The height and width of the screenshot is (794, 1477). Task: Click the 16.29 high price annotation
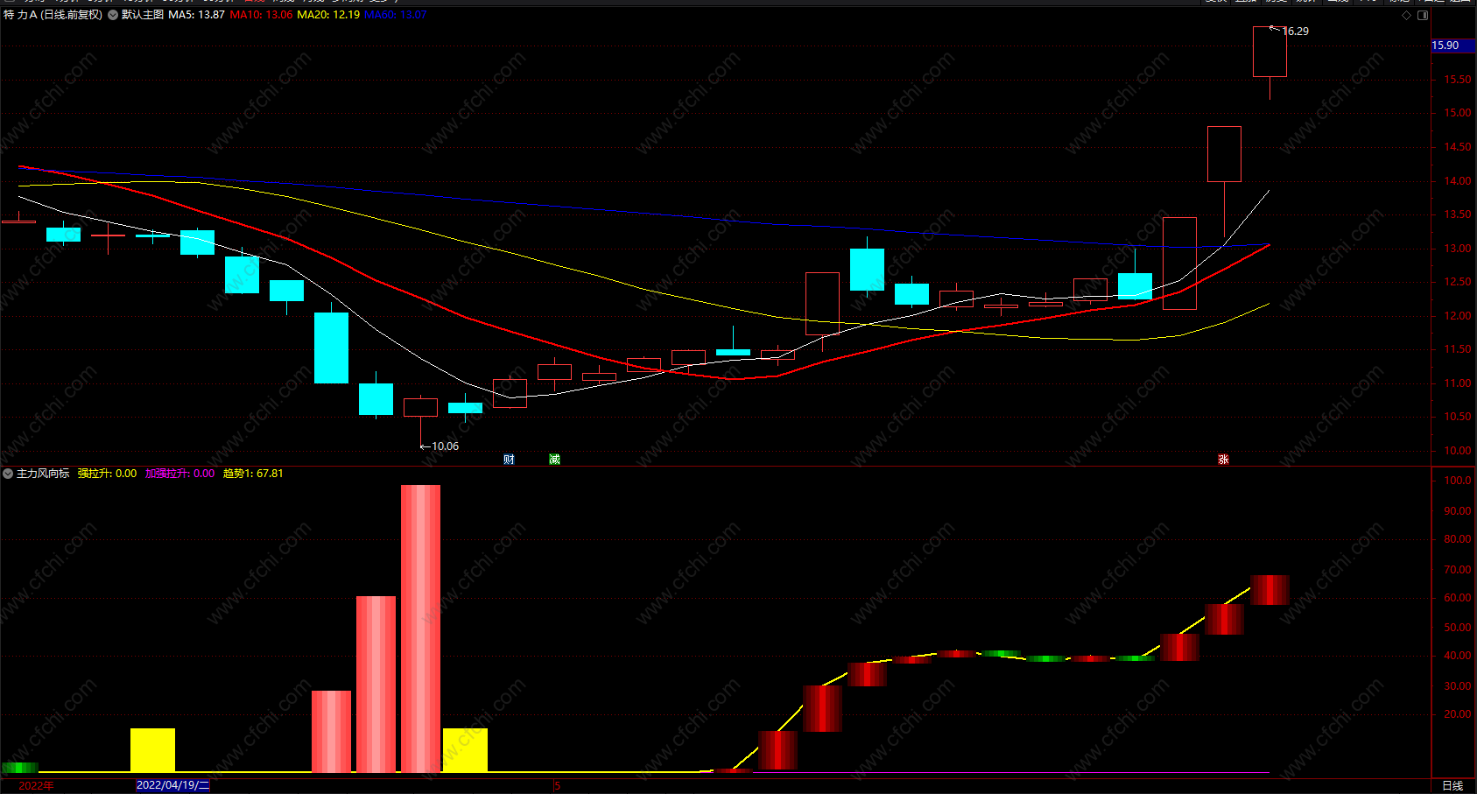(x=1295, y=32)
